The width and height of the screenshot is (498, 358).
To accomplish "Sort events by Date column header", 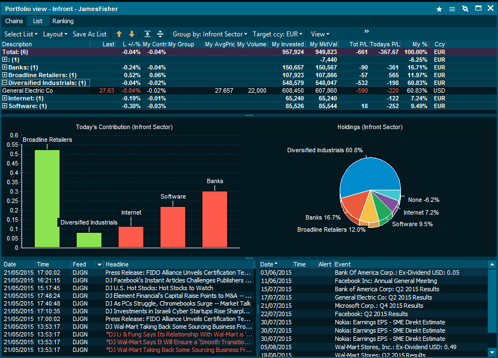I will pyautogui.click(x=276, y=265).
